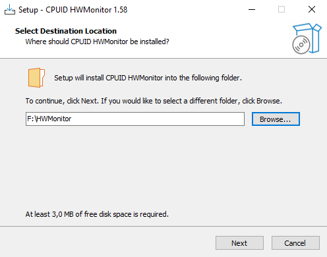The image size is (327, 257).
Task: Click the Setup - CPUID HWMonitor 1.58 title
Action: (x=73, y=10)
